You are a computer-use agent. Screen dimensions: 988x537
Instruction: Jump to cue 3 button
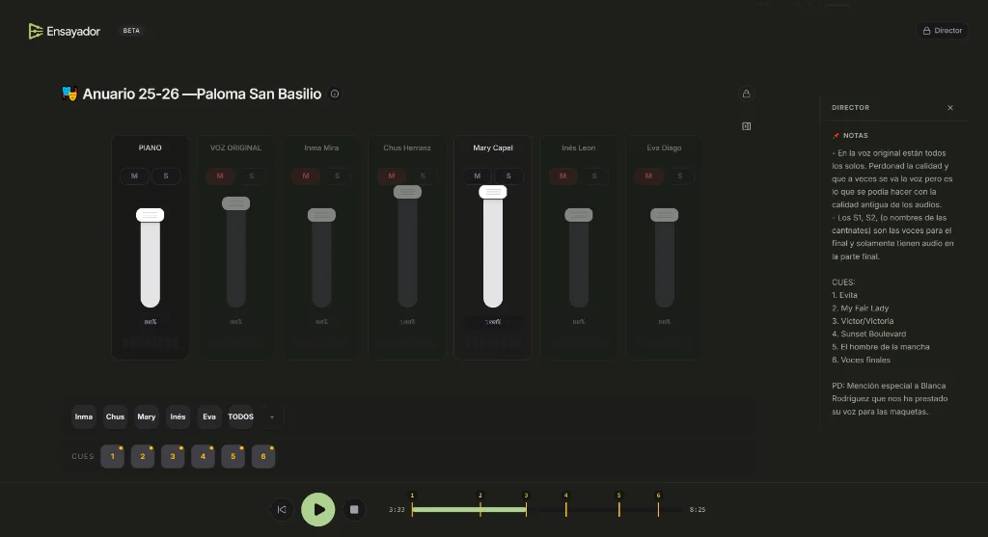click(173, 456)
